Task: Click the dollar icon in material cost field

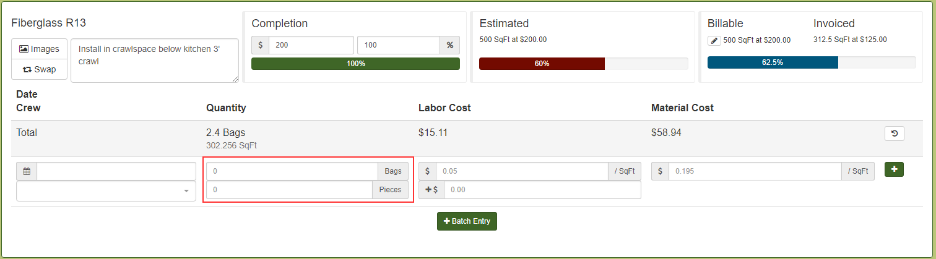Action: (x=661, y=171)
